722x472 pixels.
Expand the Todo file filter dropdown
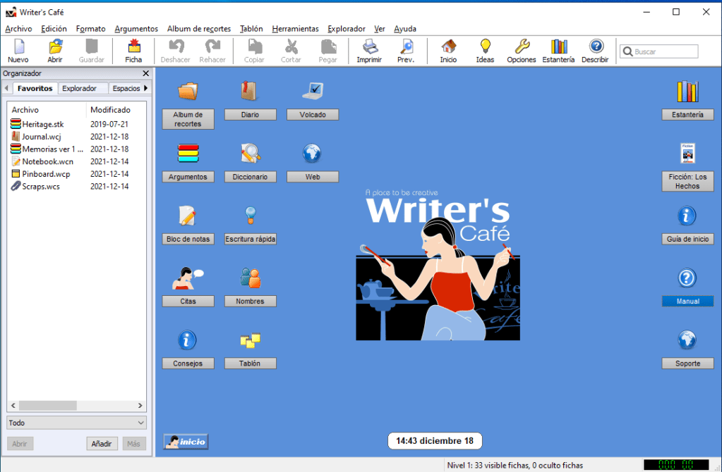tap(76, 423)
